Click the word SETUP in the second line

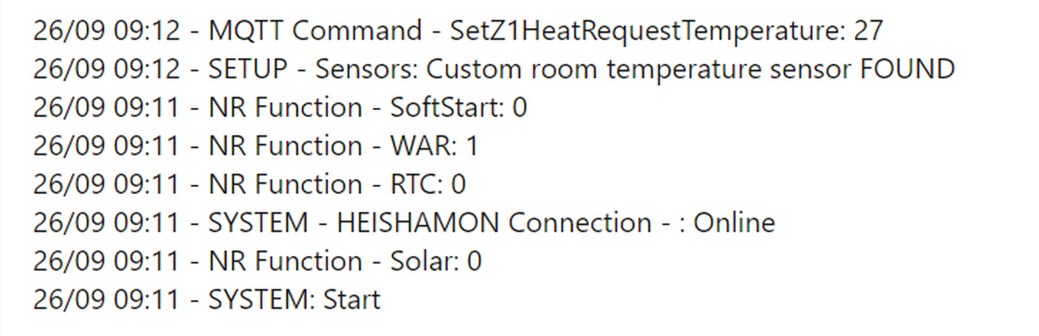tap(248, 69)
